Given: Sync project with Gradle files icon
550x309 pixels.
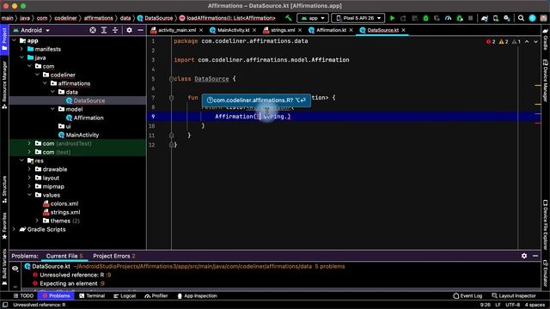Looking at the screenshot, I should click(x=485, y=18).
